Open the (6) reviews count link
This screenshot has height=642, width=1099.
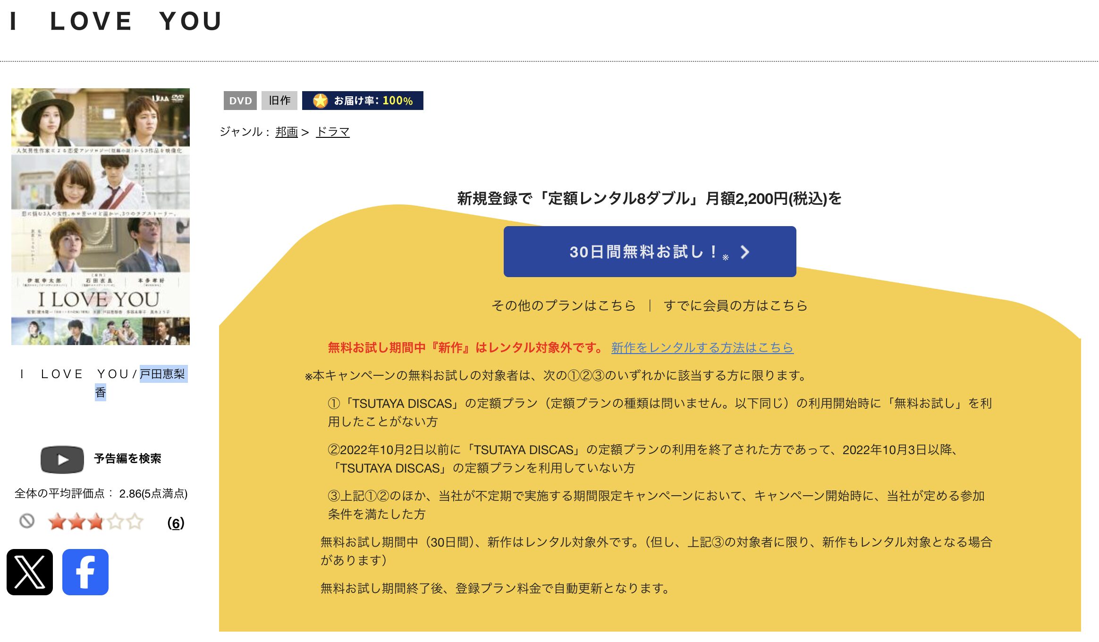click(x=176, y=523)
